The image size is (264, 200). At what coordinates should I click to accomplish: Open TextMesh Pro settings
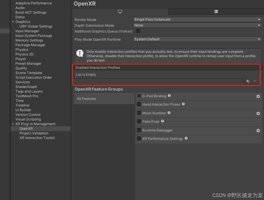pyautogui.click(x=27, y=96)
